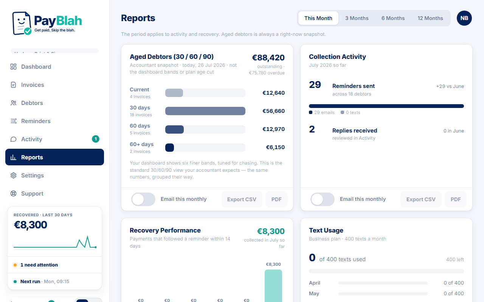Click the '29 emails' legend entry

tap(322, 112)
